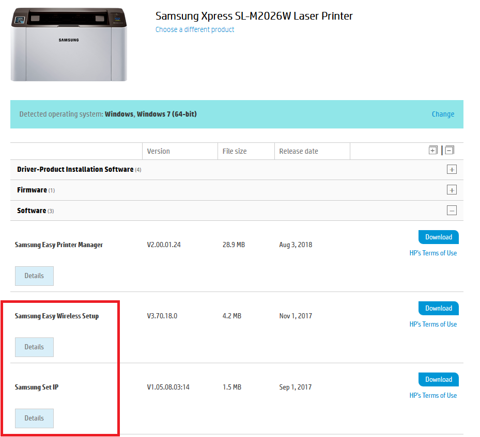The height and width of the screenshot is (437, 480).
Task: Click the Samsung printer product image
Action: (69, 44)
